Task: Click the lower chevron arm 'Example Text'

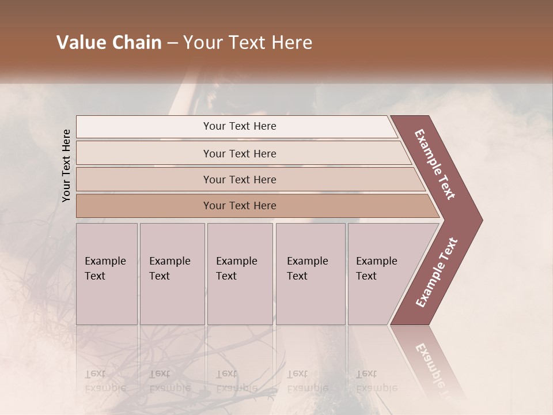Action: tap(437, 272)
